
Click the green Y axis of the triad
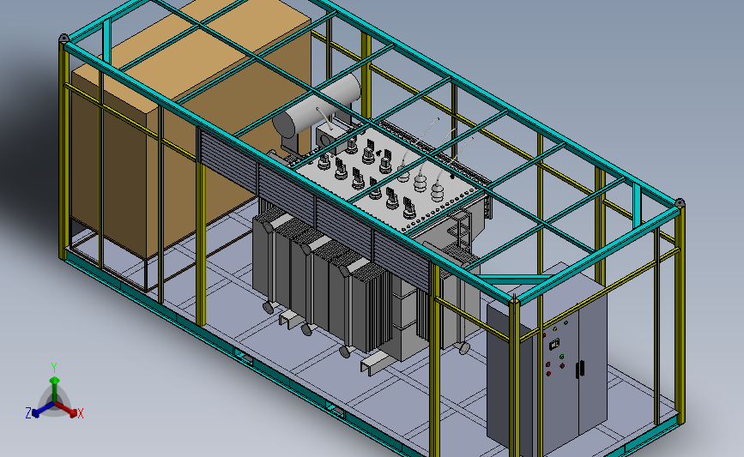pyautogui.click(x=55, y=389)
